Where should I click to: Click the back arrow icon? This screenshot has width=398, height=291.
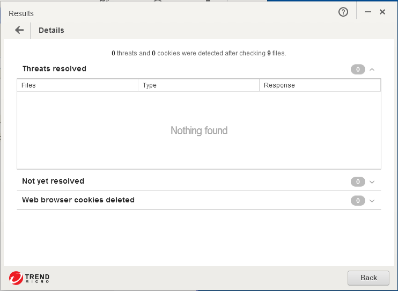19,30
